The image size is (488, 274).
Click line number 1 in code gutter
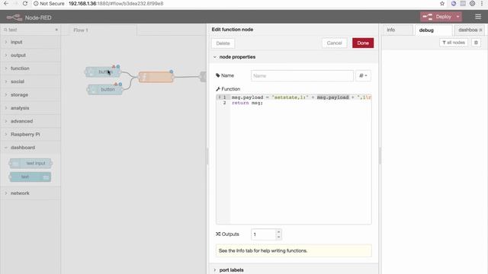(x=224, y=97)
